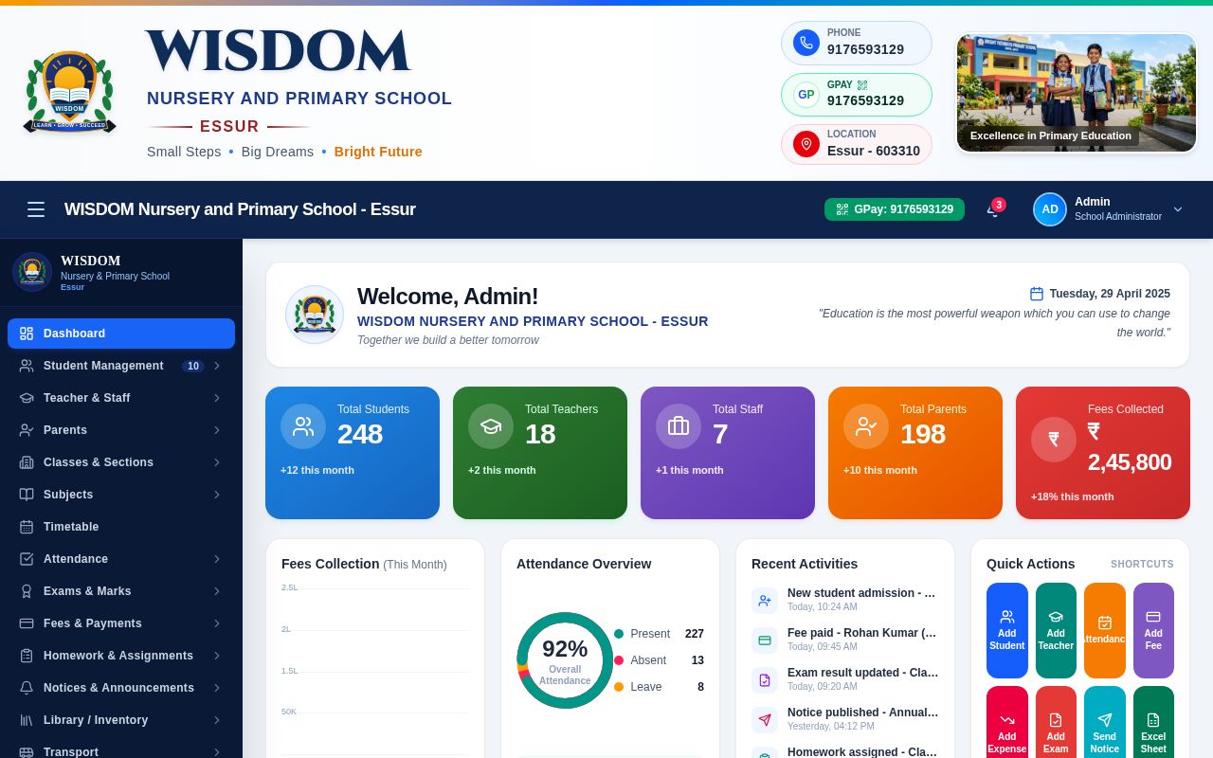Image resolution: width=1213 pixels, height=758 pixels.
Task: Click the AD admin avatar
Action: point(1050,209)
